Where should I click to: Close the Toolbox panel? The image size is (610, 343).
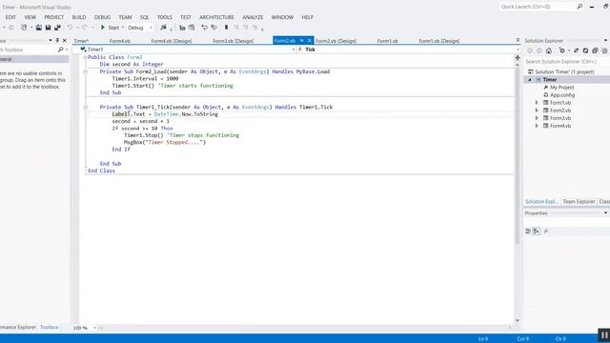pos(65,40)
